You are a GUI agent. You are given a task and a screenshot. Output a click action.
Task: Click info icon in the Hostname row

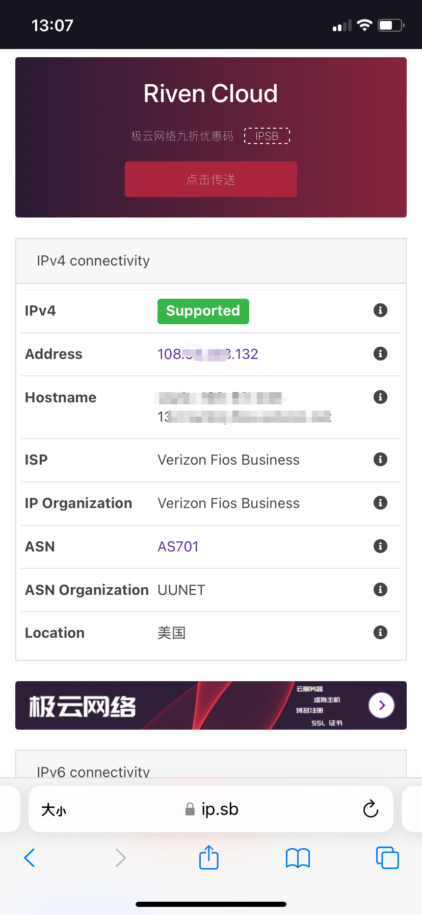(380, 397)
